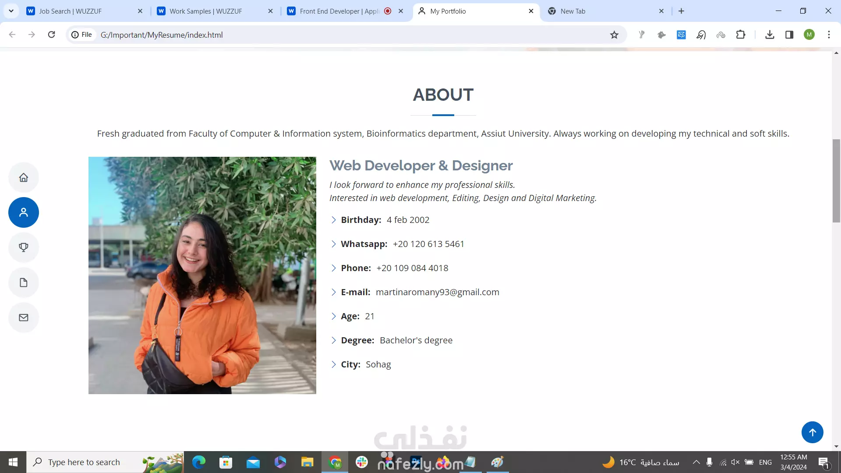Go back to previous page
841x473 pixels.
(12, 35)
